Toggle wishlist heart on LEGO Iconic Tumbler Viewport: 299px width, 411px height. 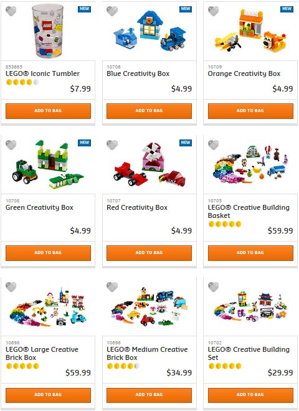(x=11, y=11)
